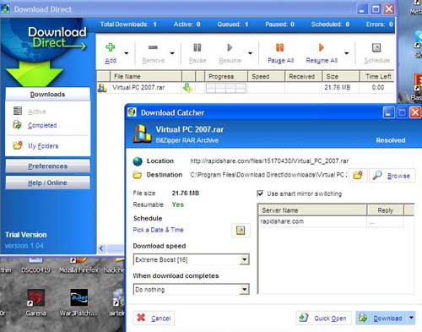Click the Browse button
Image resolution: width=422 pixels, height=332 pixels.
[392, 176]
